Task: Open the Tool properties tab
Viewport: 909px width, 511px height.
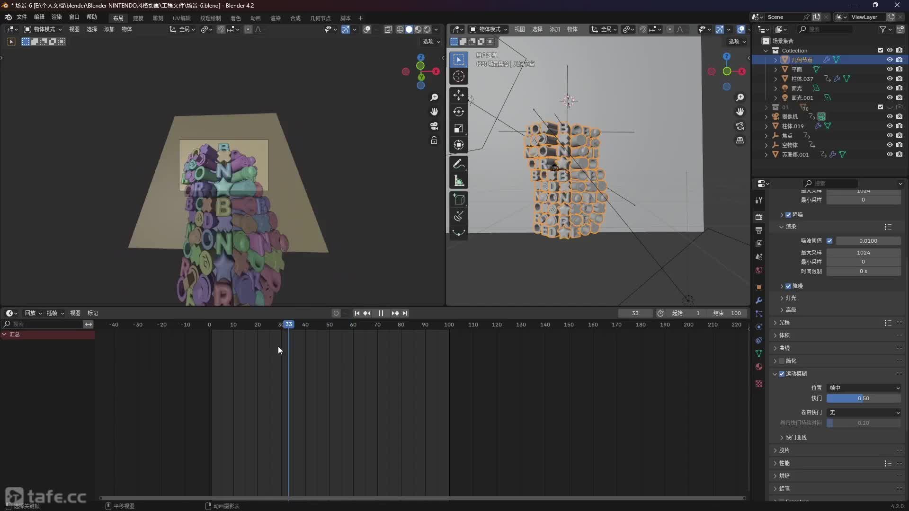Action: [x=759, y=200]
